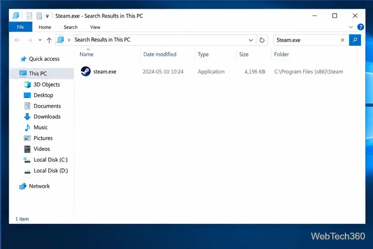Open Pictures in the sidebar
Screen dimensions: 373x249
[43, 138]
